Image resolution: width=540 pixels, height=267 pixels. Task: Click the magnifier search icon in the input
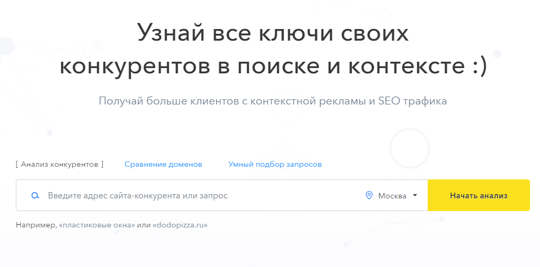(x=35, y=196)
